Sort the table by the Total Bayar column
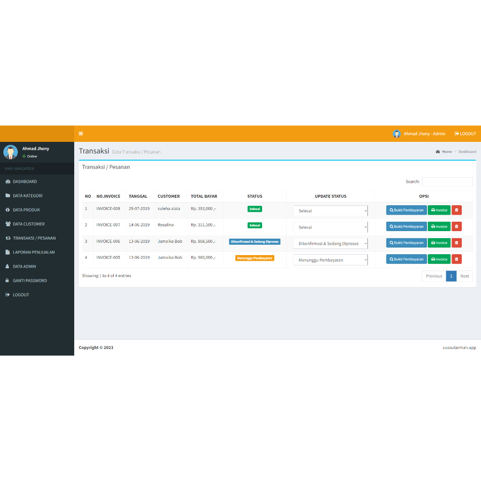The image size is (481, 481). (204, 196)
